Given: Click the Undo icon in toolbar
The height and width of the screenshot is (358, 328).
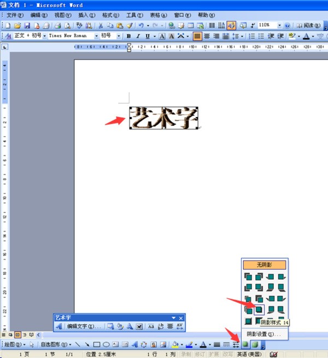Looking at the screenshot, I should click(142, 26).
